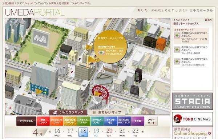The width and height of the screenshot is (218, 139).
Task: Go to next dates with right arrow
Action: point(142,132)
